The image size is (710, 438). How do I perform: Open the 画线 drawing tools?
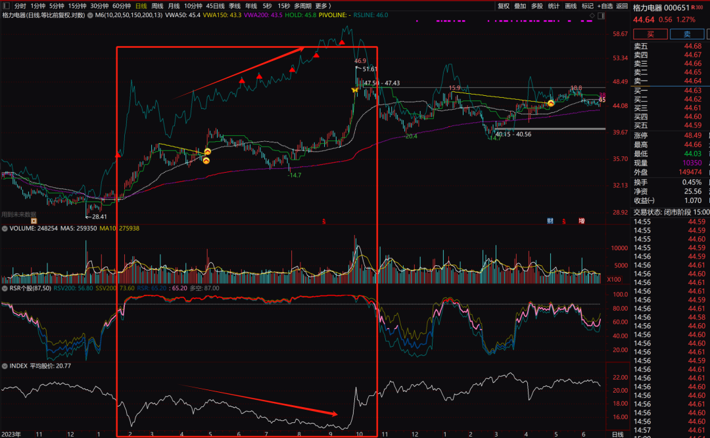571,6
